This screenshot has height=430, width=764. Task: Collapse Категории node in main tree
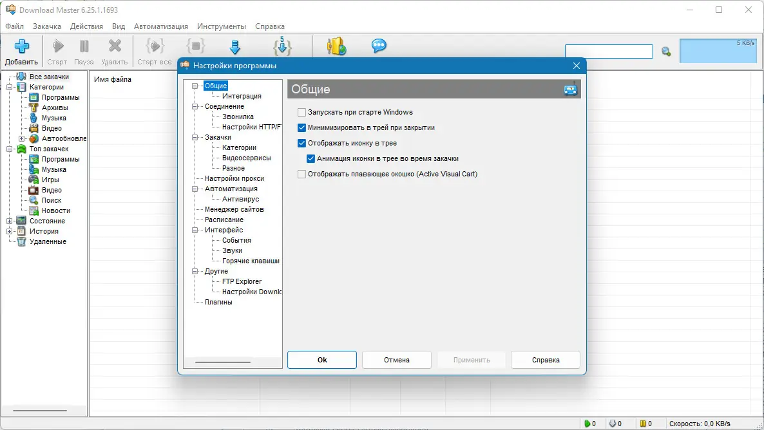pyautogui.click(x=9, y=87)
